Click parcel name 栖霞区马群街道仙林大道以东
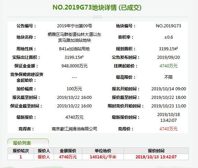Screen dimensions: 198x168 pyautogui.click(x=74, y=34)
